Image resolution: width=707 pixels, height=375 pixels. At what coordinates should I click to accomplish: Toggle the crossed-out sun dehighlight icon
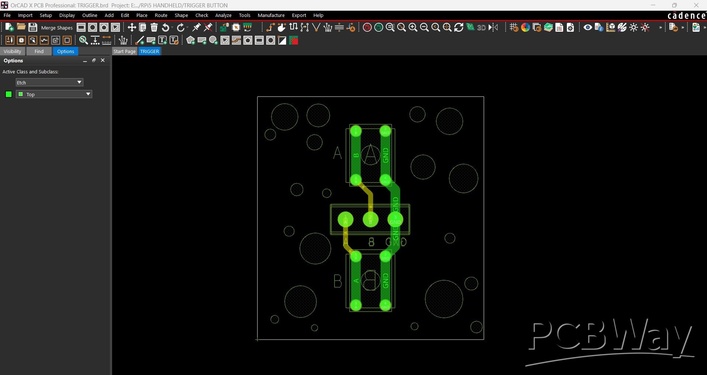coord(645,27)
